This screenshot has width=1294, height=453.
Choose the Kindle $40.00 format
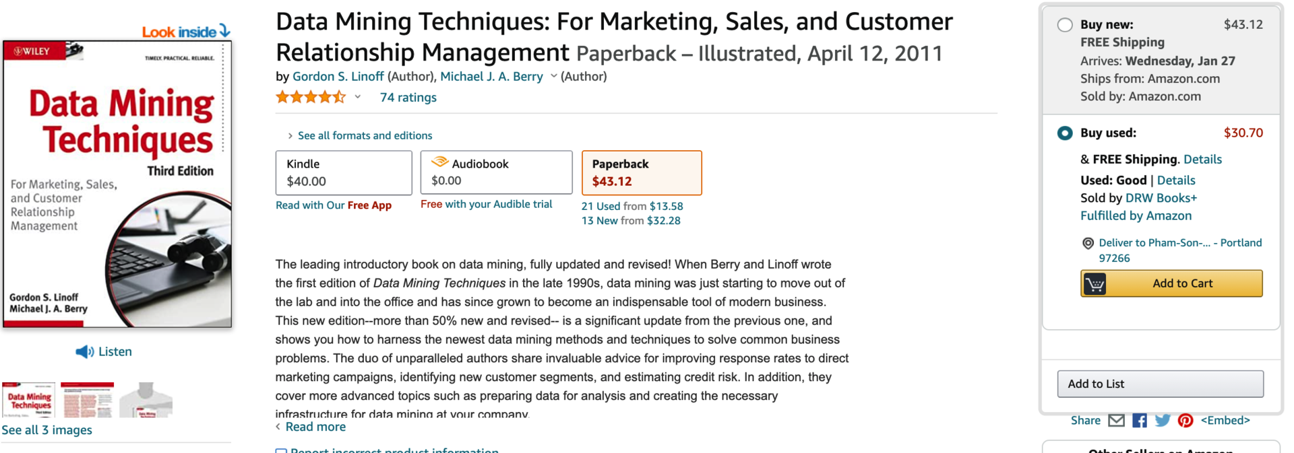(344, 173)
